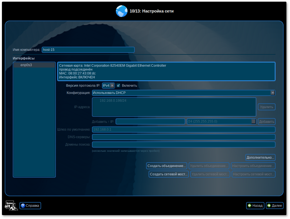
Task: Click the question mark Help icon
Action: coord(23,206)
